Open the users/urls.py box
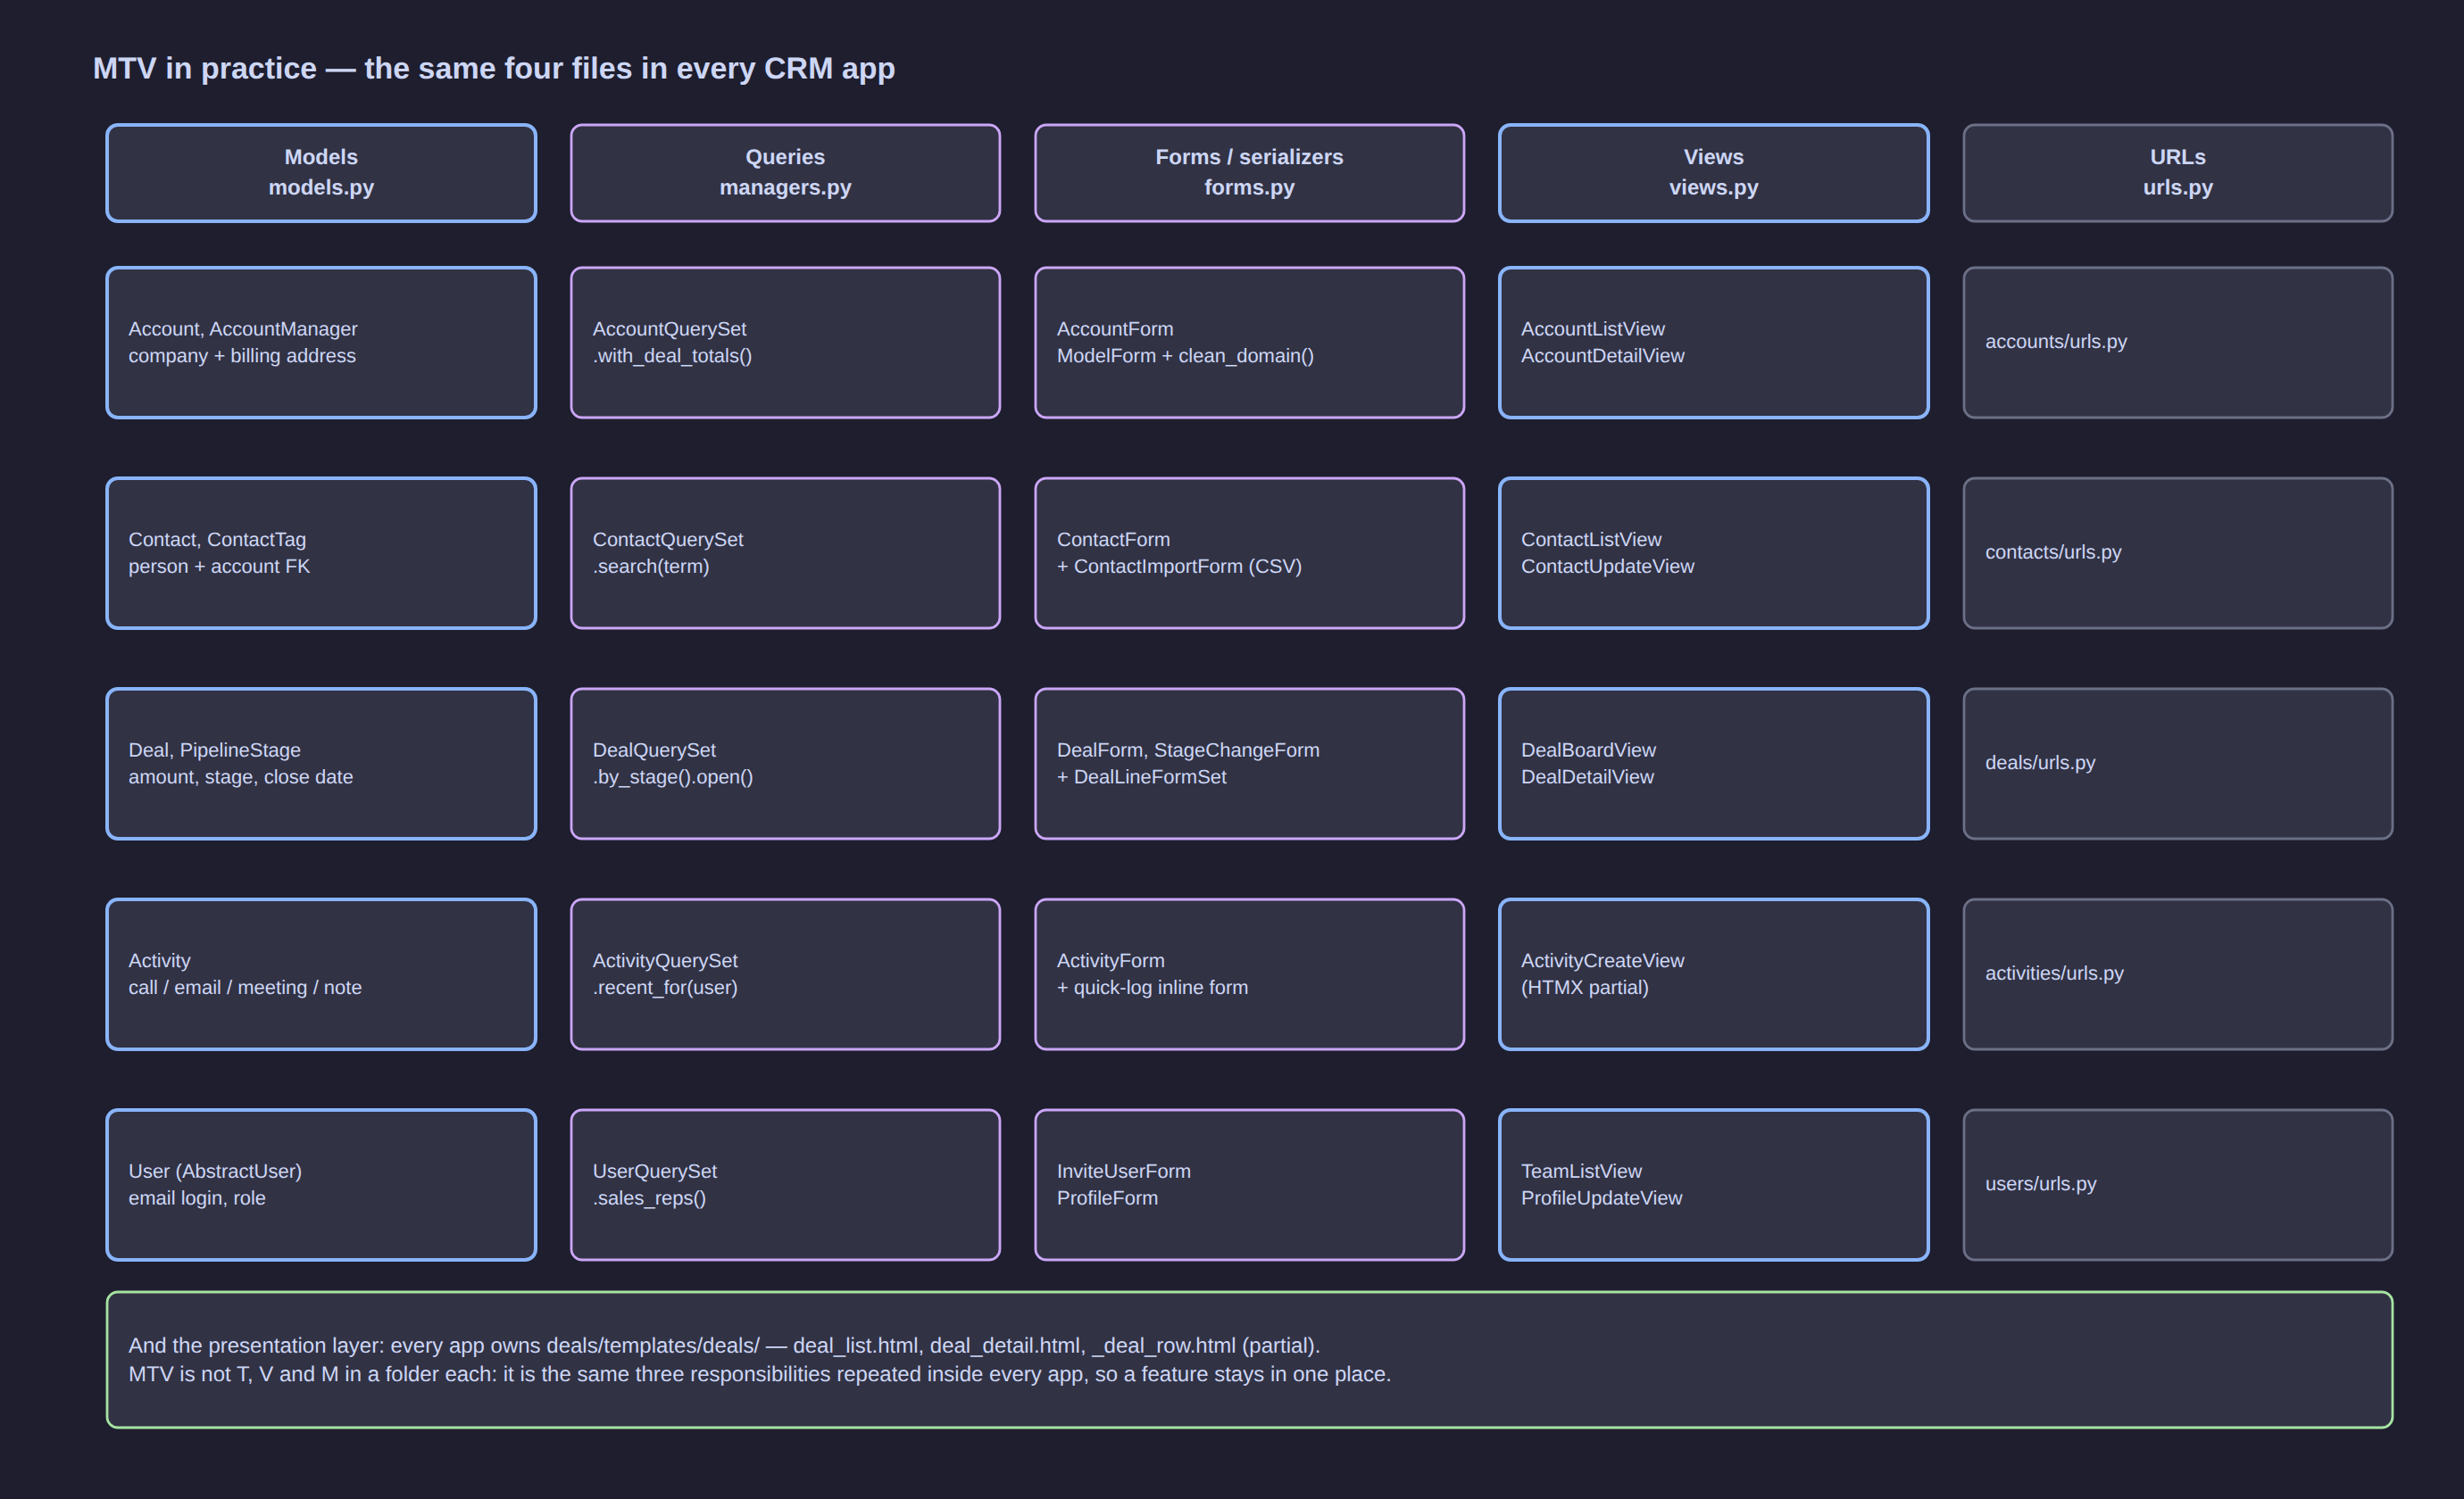The height and width of the screenshot is (1499, 2464). (2177, 1184)
